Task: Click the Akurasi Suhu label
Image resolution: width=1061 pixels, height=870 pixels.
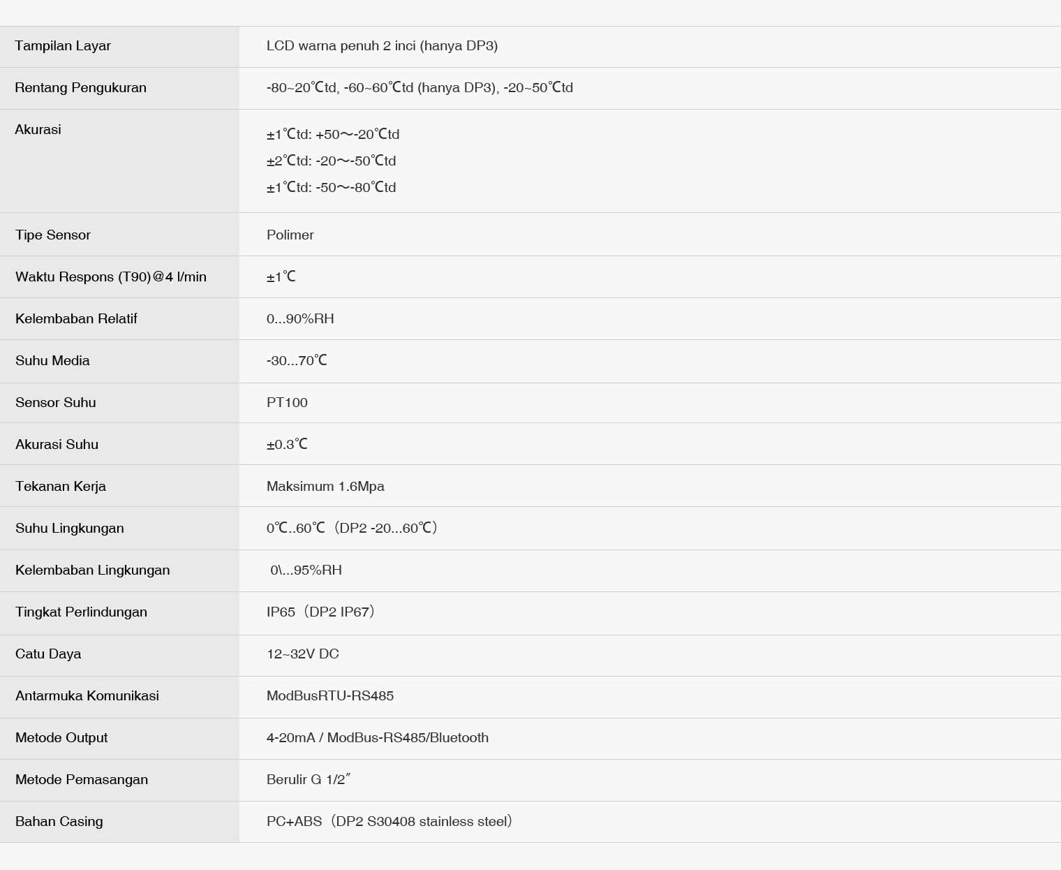Action: click(x=57, y=445)
